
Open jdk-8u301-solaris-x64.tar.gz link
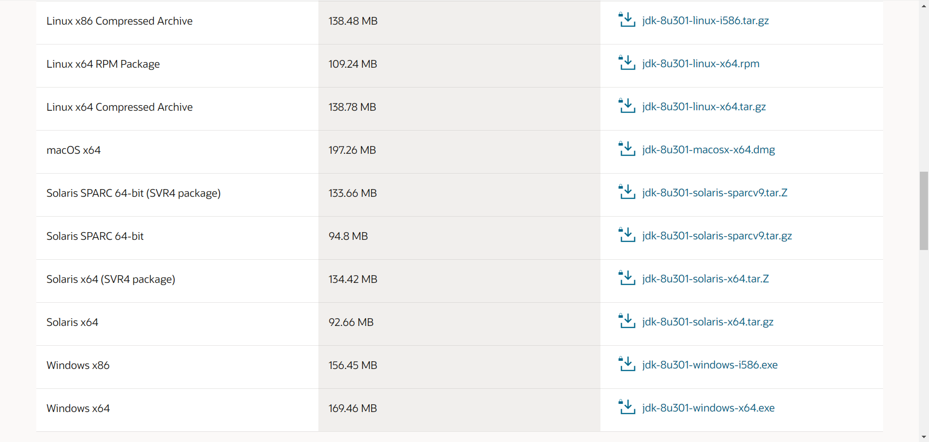click(x=708, y=322)
